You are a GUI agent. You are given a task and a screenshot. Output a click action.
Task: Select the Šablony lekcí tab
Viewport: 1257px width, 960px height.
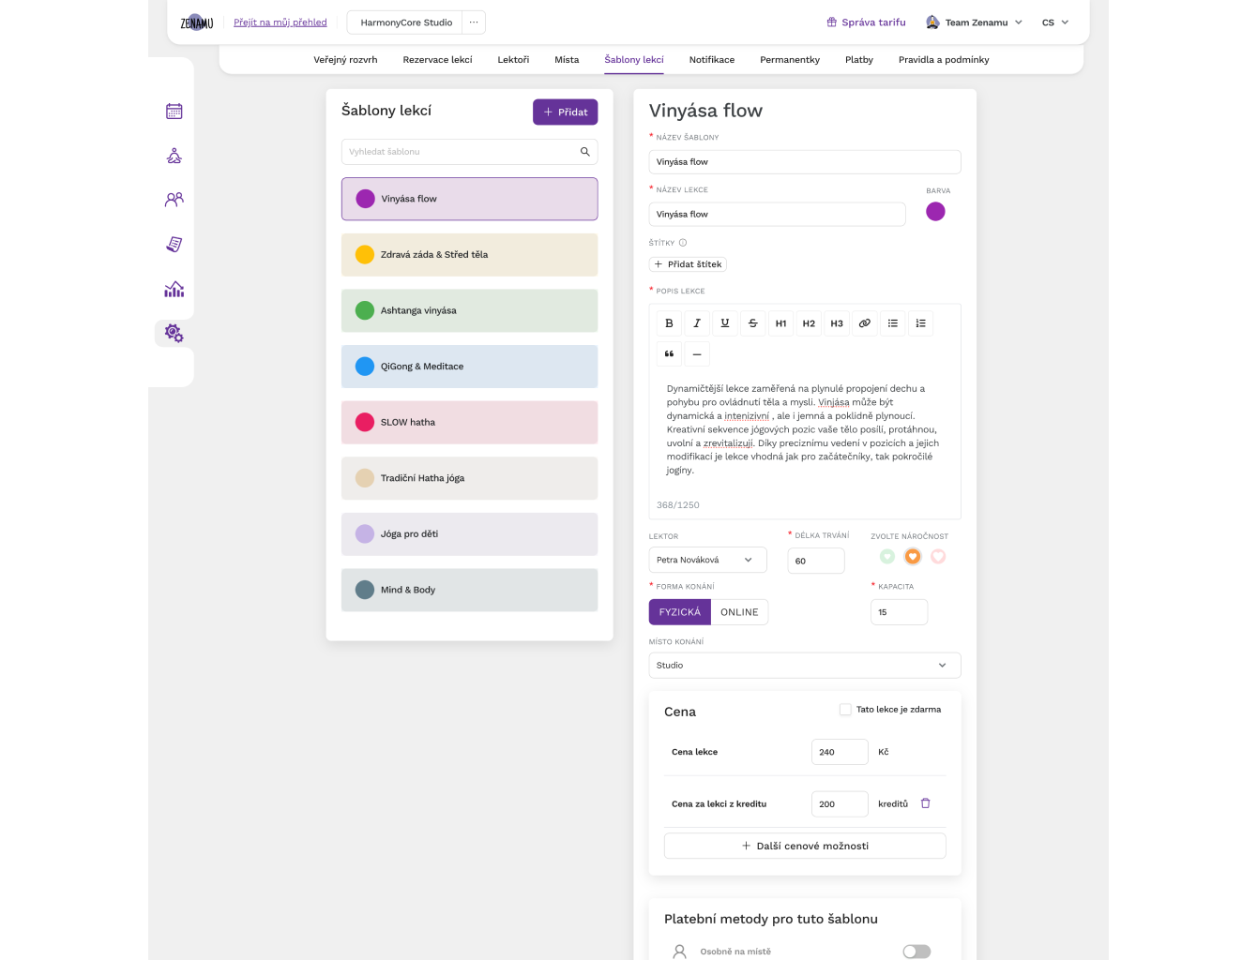coord(634,60)
